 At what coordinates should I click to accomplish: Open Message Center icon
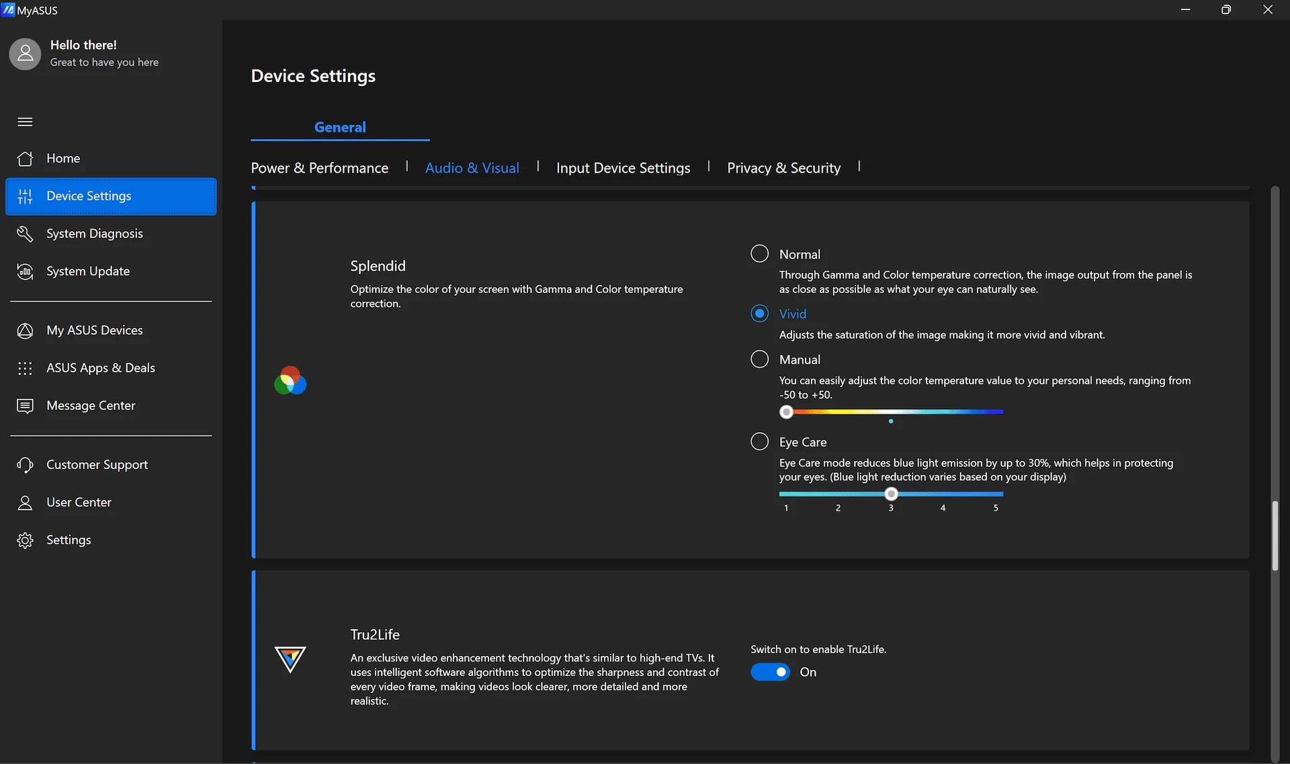pos(25,406)
